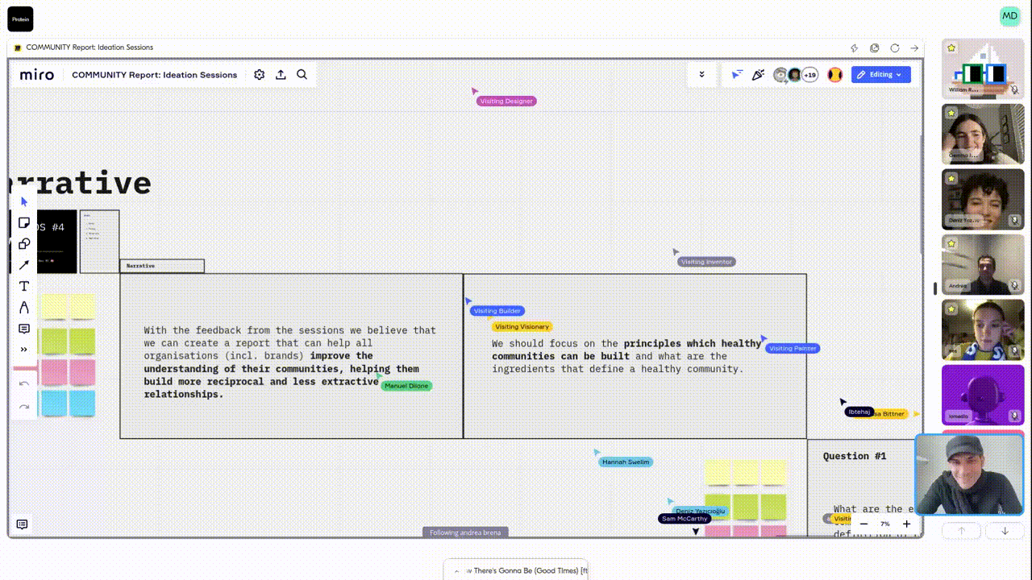The width and height of the screenshot is (1032, 580).
Task: Export the board with upload icon
Action: 281,74
